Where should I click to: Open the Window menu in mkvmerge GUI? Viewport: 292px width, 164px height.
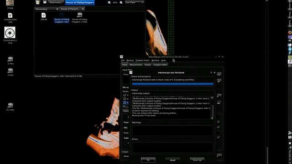(155, 61)
